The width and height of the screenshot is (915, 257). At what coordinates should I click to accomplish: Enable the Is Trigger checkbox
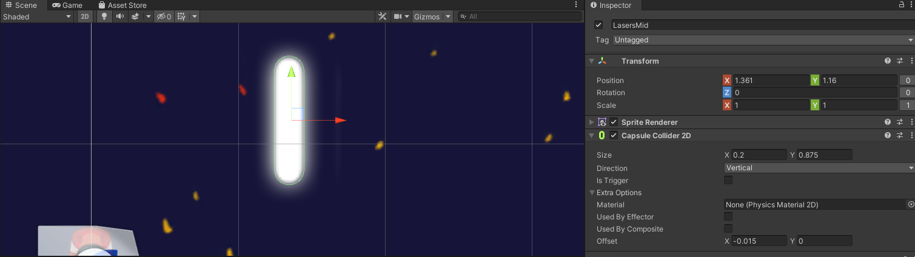[728, 180]
